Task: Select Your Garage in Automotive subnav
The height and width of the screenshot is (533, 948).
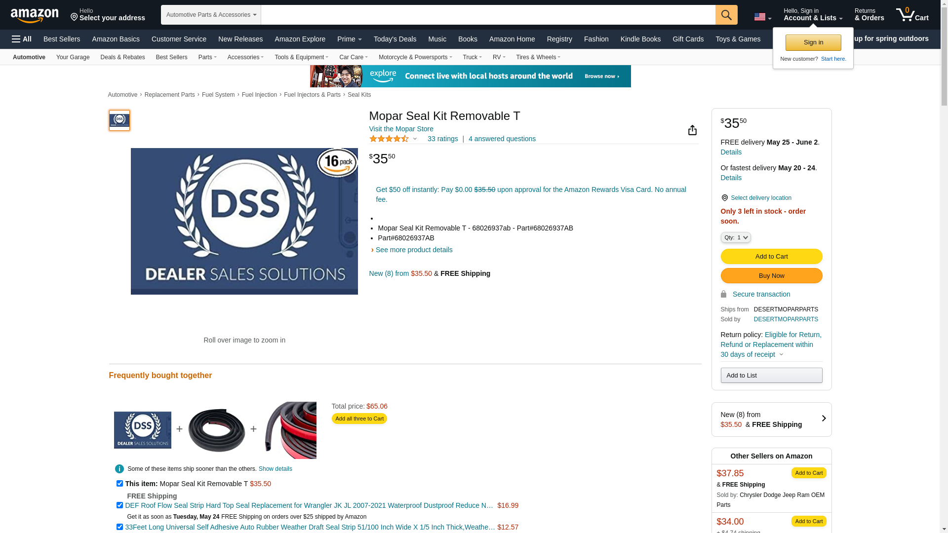Action: [73, 57]
